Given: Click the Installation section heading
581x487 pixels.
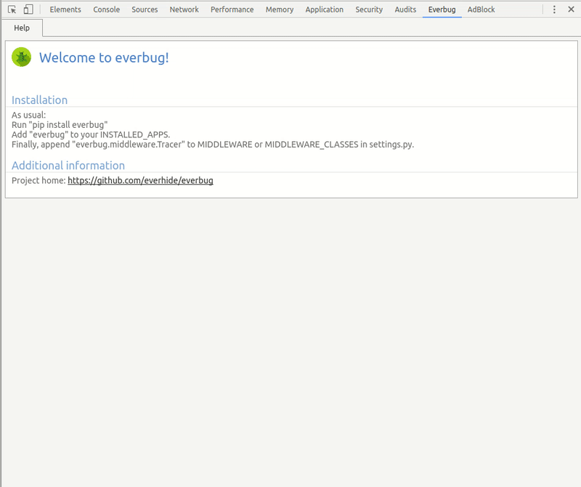Looking at the screenshot, I should pos(40,100).
